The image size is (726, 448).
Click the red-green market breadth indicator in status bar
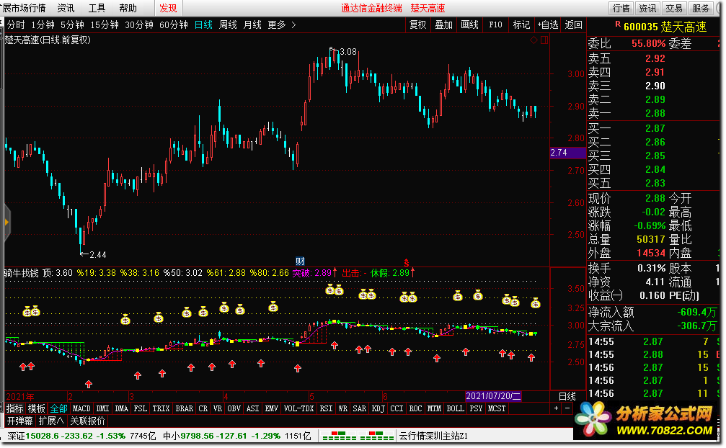pos(358,436)
